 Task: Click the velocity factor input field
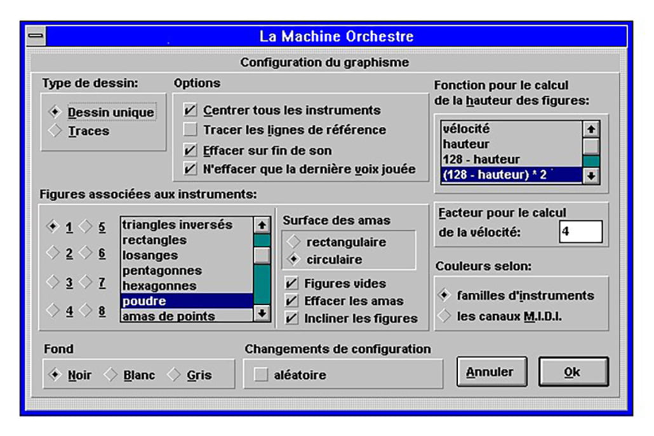tap(580, 232)
